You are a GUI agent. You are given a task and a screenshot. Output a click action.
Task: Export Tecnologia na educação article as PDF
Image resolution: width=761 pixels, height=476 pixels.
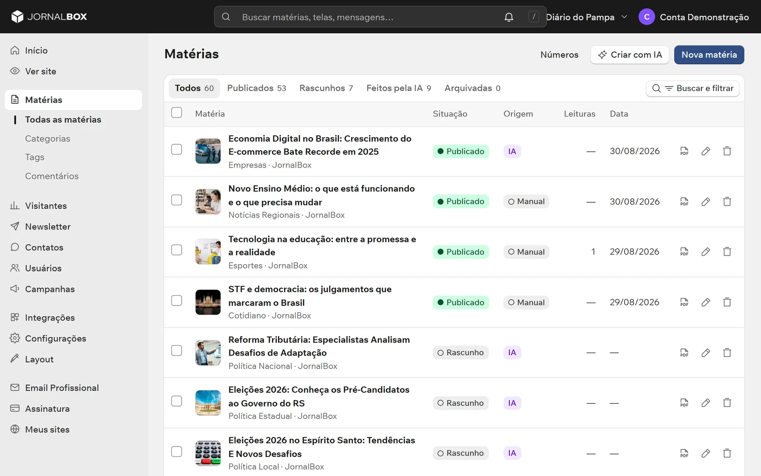tap(684, 252)
